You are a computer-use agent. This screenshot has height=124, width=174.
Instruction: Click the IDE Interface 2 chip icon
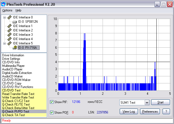tap(10, 30)
